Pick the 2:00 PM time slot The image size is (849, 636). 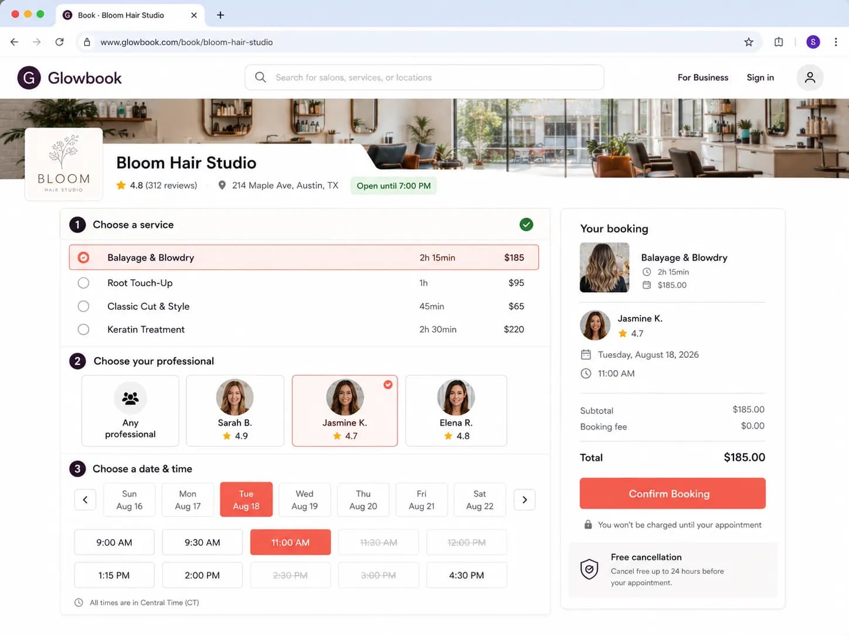click(x=202, y=575)
